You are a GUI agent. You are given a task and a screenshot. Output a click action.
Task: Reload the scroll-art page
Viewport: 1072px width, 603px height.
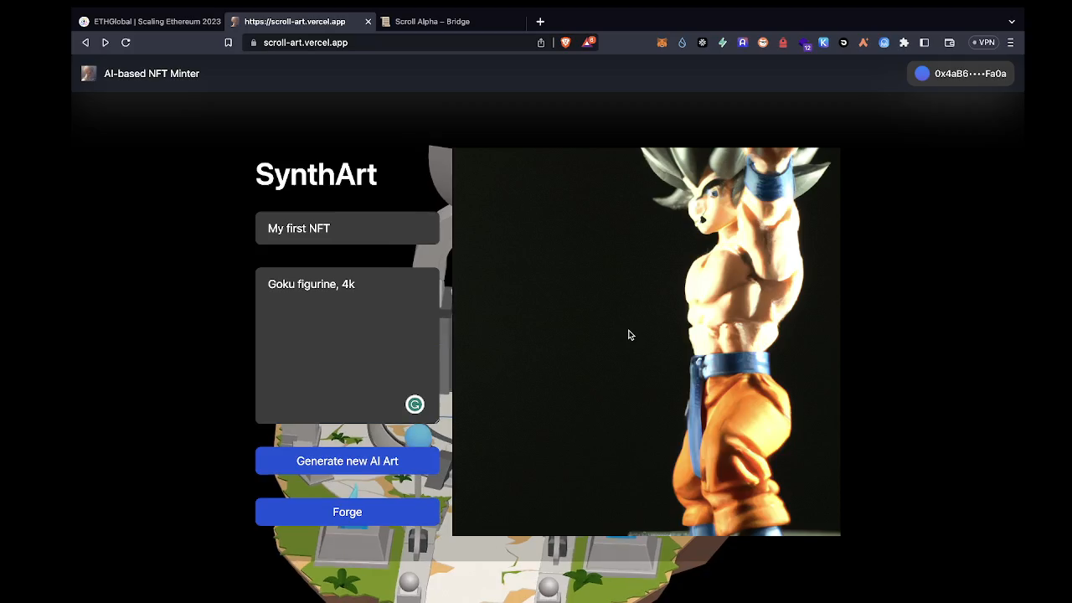coord(126,43)
